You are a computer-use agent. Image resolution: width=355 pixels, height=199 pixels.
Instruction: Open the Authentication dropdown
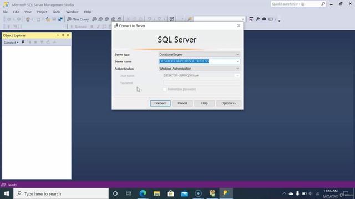(x=199, y=69)
